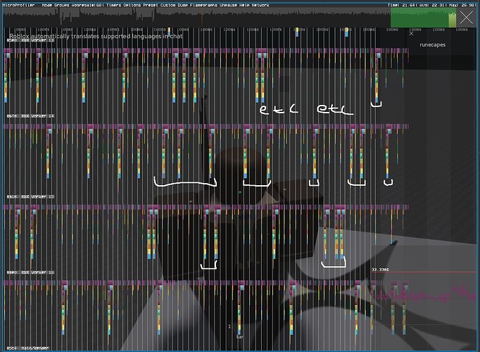Click Dump in the profiler menu bar
This screenshot has height=352, width=480.
pos(183,5)
